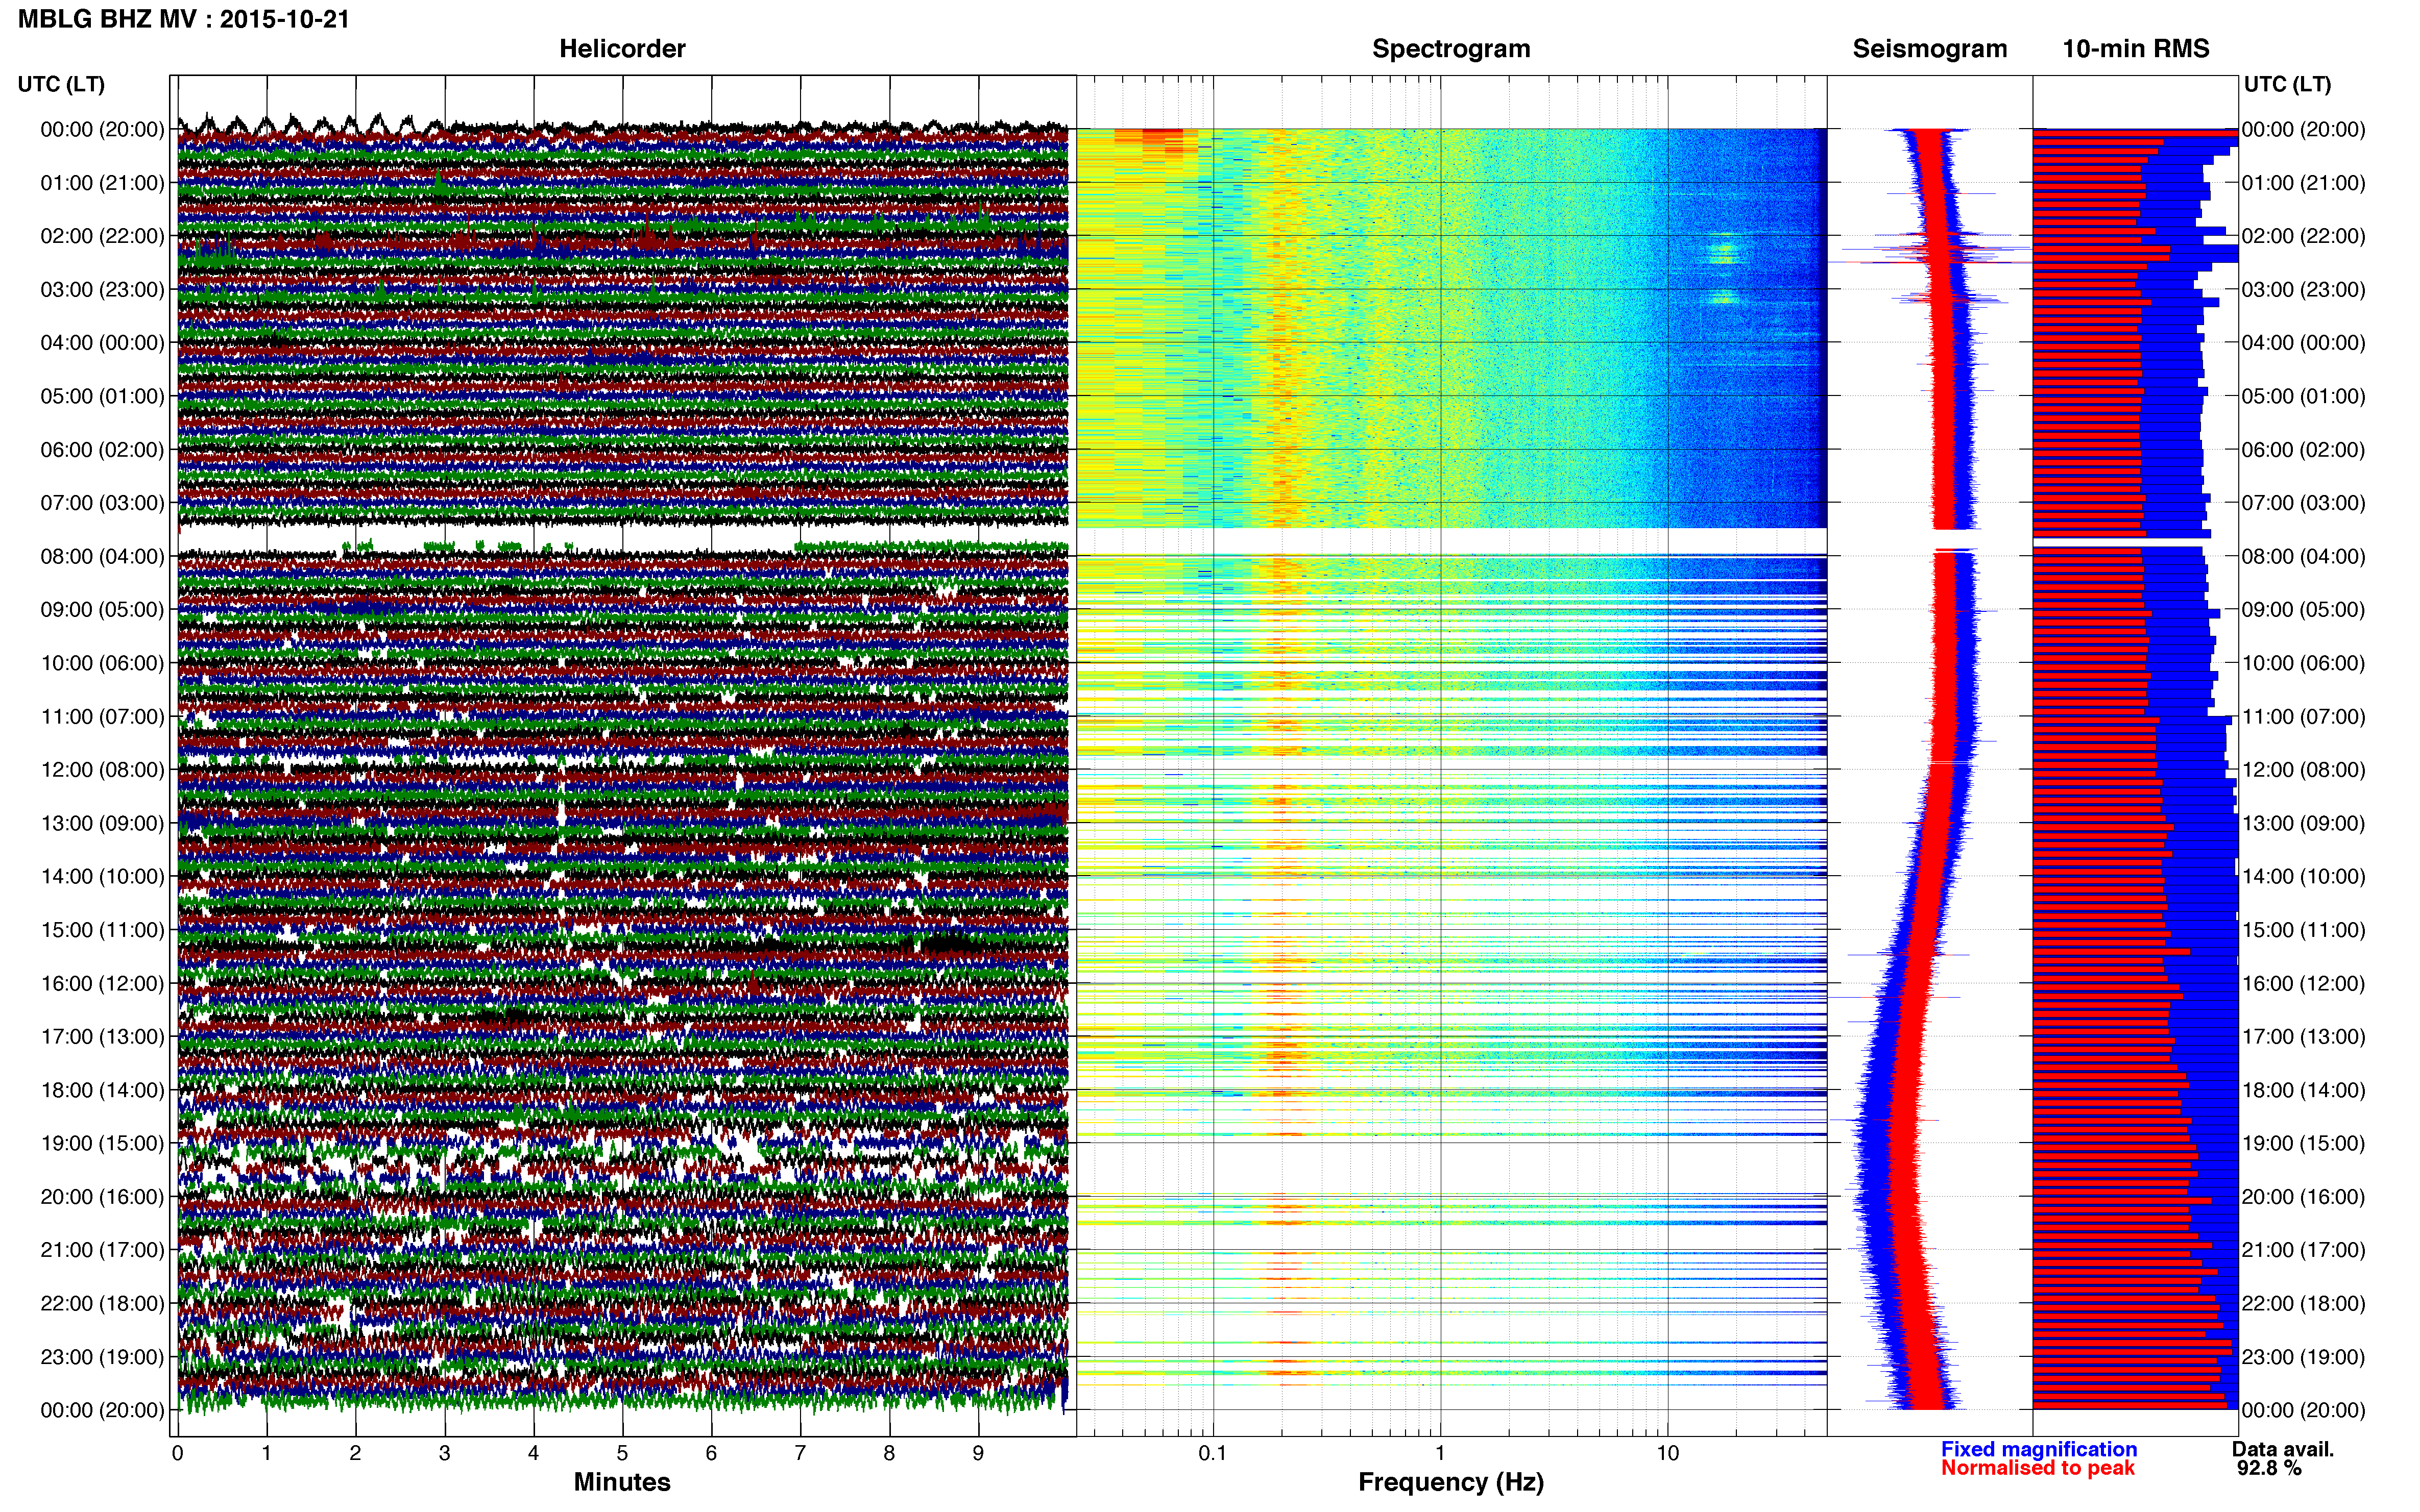The image size is (2420, 1512).
Task: Click "15:00 (11:00)" on the RMS time axis
Action: pos(2303,930)
